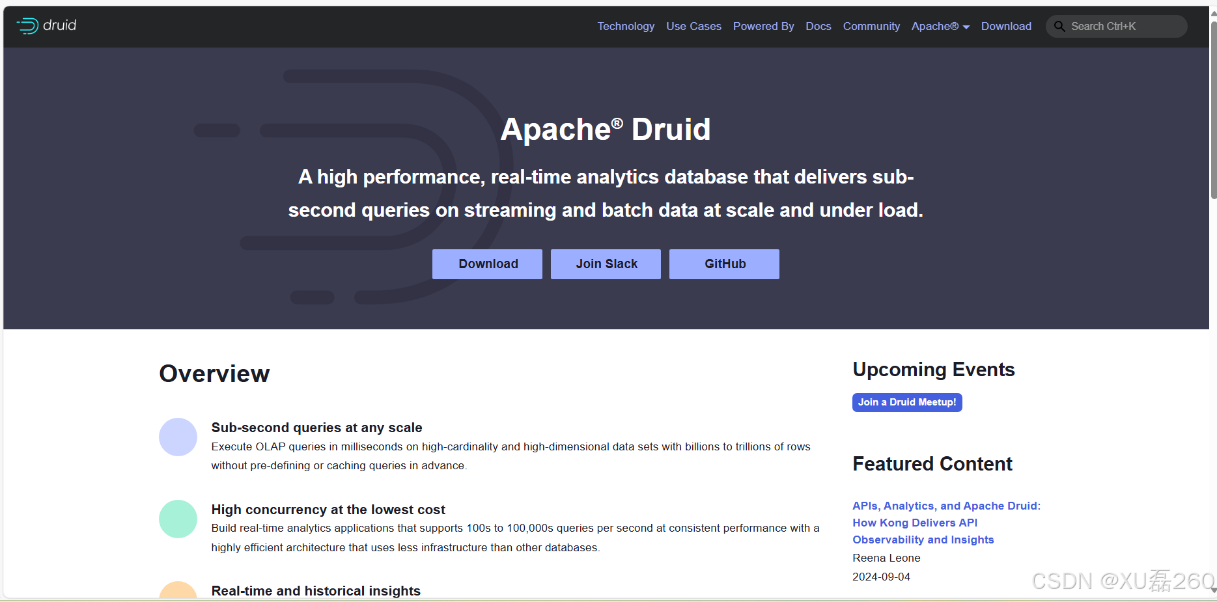Click the Join Slack button

click(x=606, y=264)
